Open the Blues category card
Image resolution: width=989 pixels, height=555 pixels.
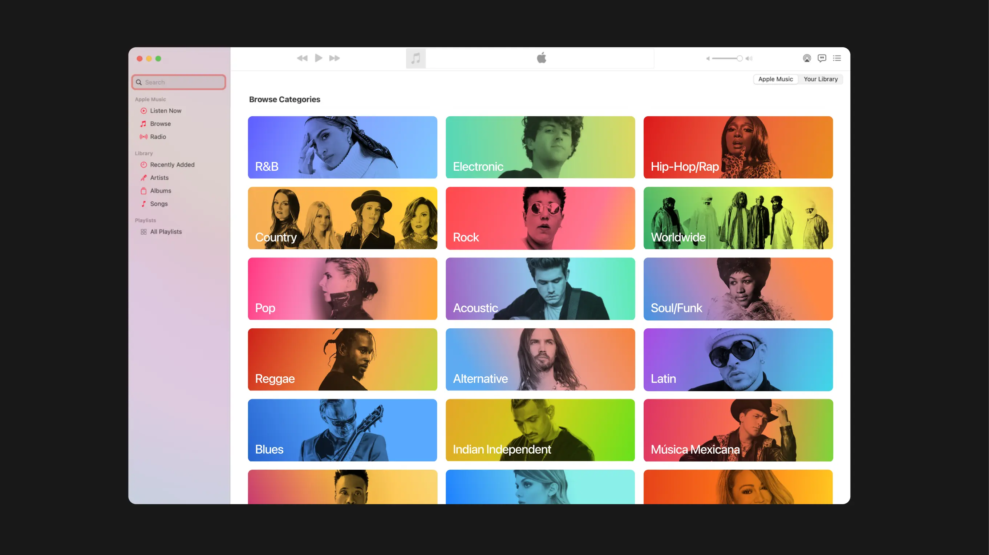pos(342,430)
